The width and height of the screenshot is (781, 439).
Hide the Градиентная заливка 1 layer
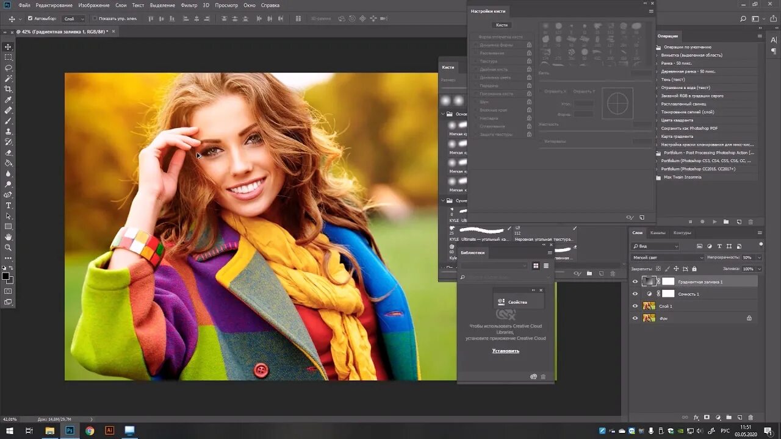tap(635, 282)
